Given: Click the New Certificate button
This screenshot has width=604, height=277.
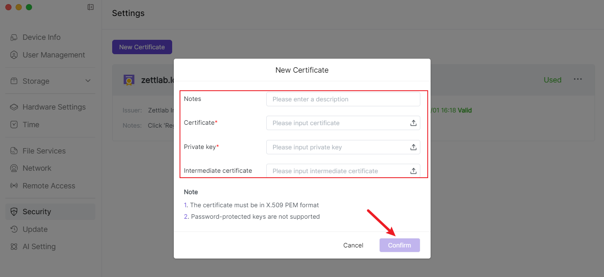Looking at the screenshot, I should 142,47.
